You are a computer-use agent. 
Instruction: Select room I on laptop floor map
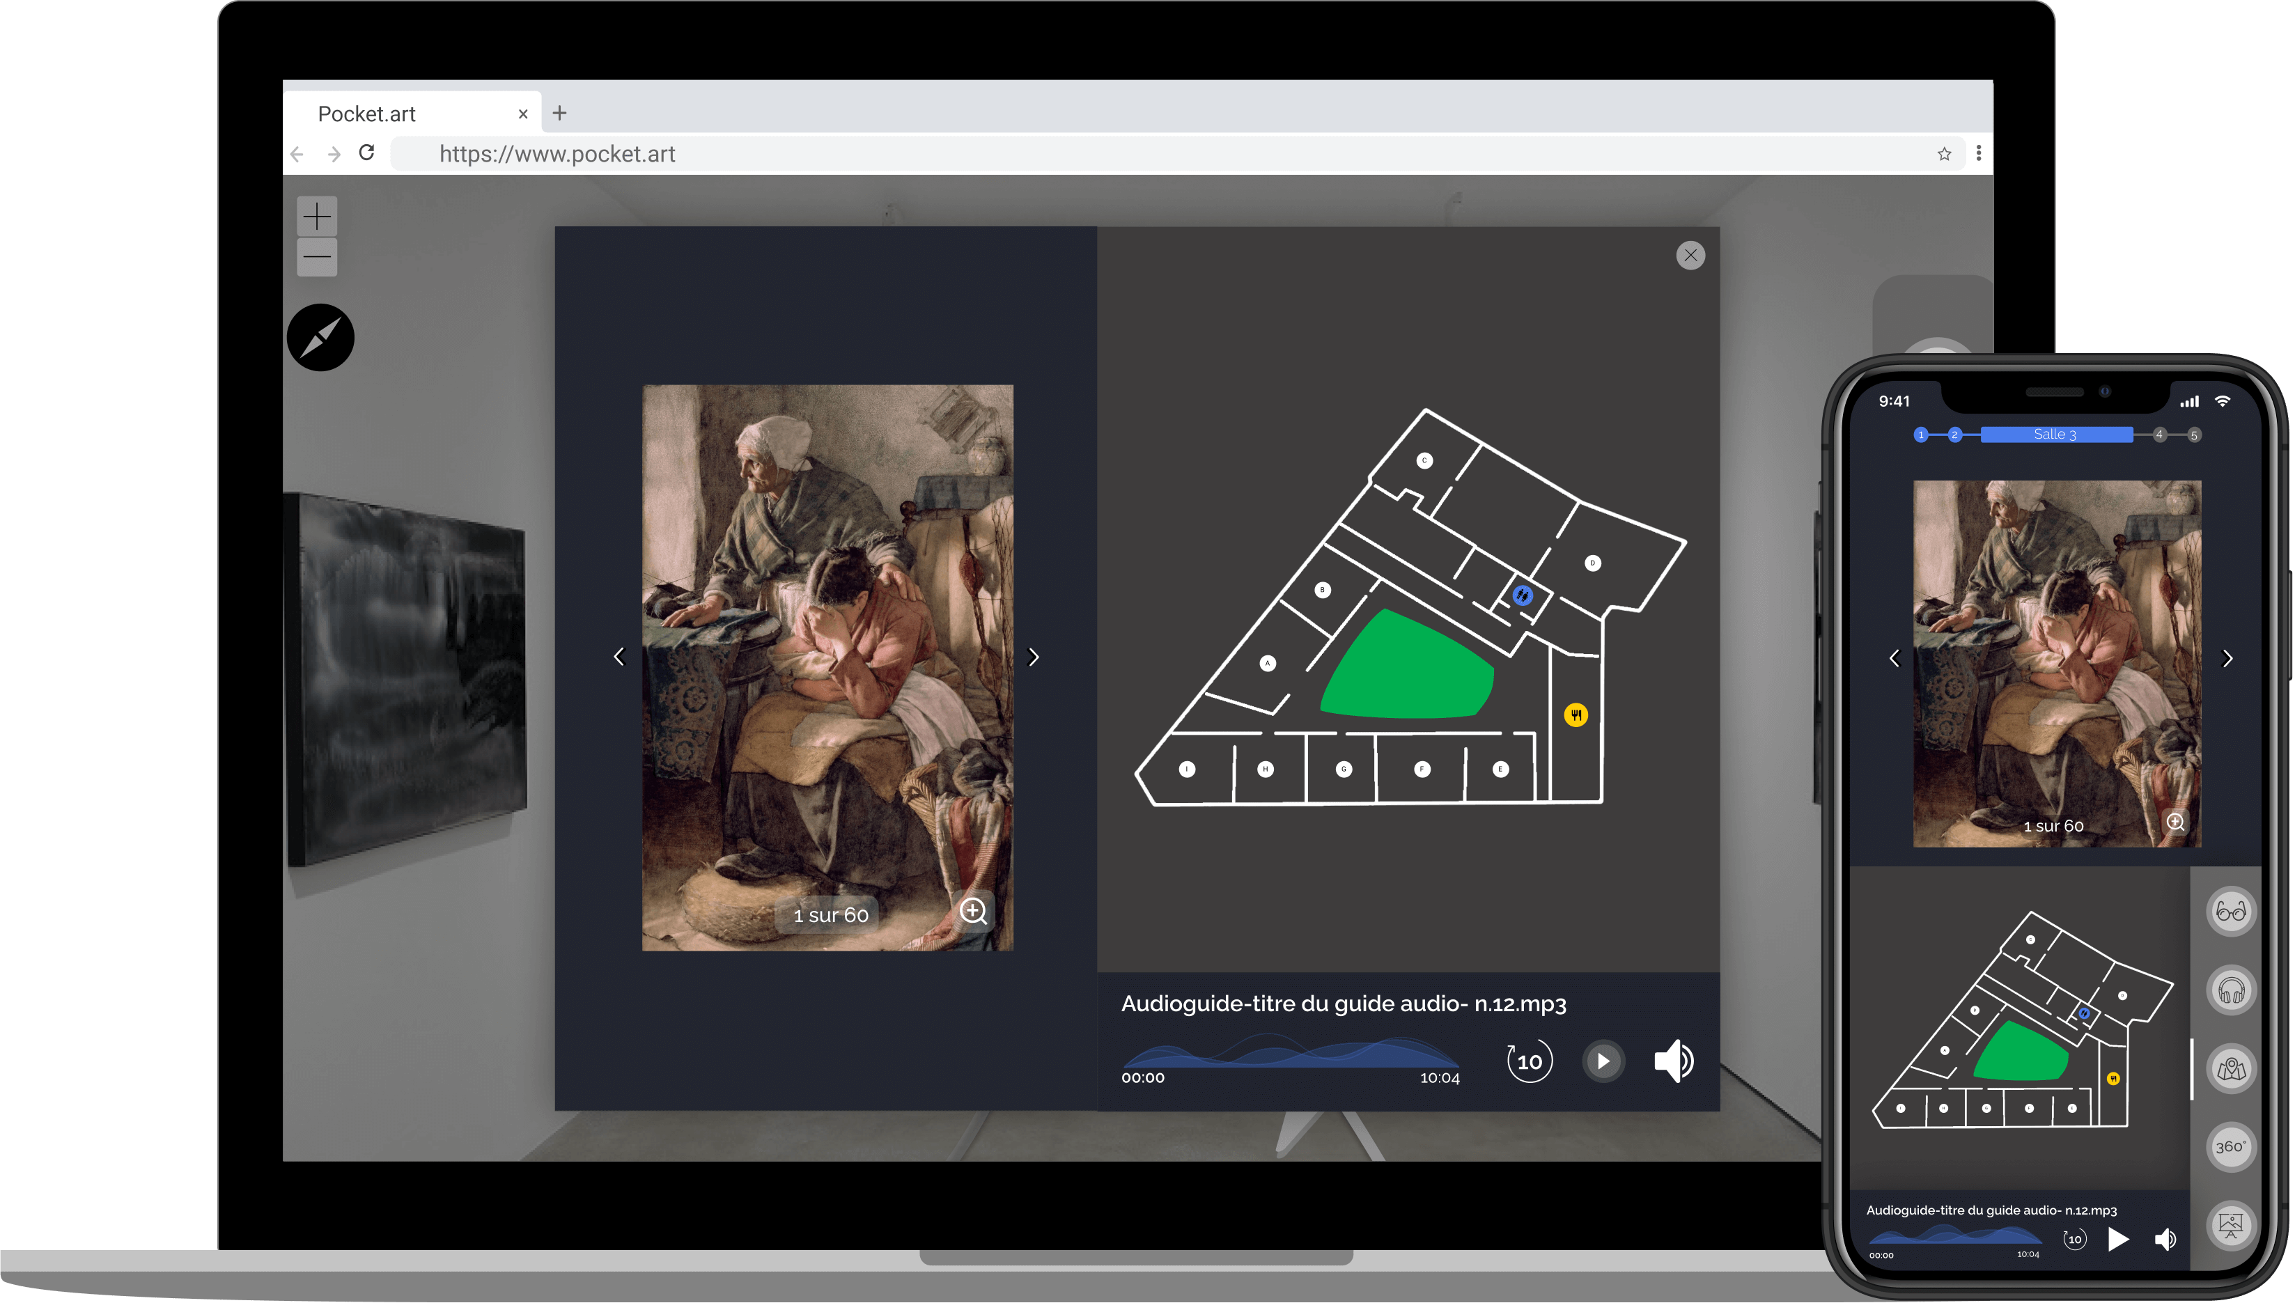click(1186, 769)
